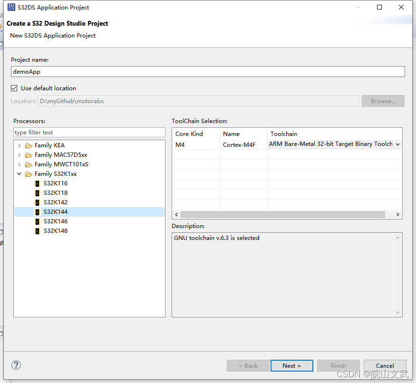Expand the Family MAC57D5xx tree node
416x383 pixels.
[19, 155]
